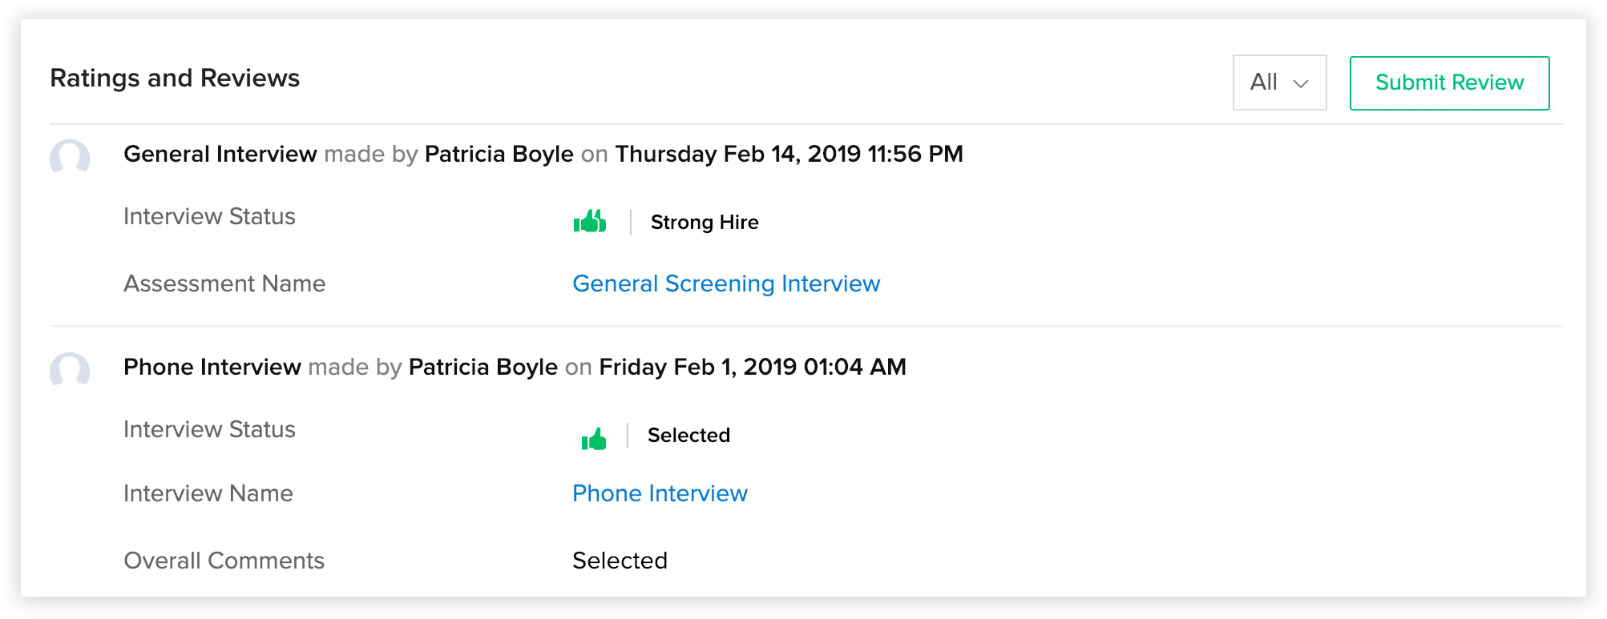Open the All filter dropdown
Image resolution: width=1607 pixels, height=619 pixels.
(x=1279, y=82)
